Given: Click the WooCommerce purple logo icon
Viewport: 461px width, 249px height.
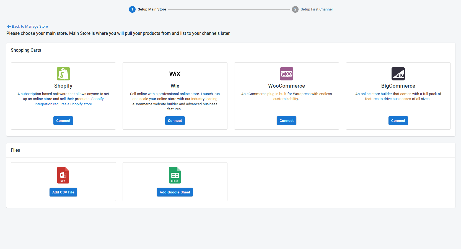Looking at the screenshot, I should [286, 74].
